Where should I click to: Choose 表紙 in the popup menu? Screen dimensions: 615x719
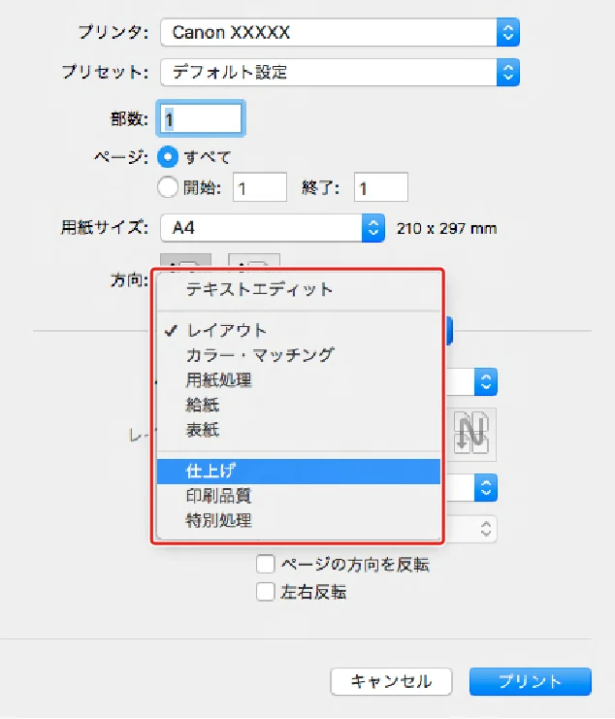click(x=299, y=430)
